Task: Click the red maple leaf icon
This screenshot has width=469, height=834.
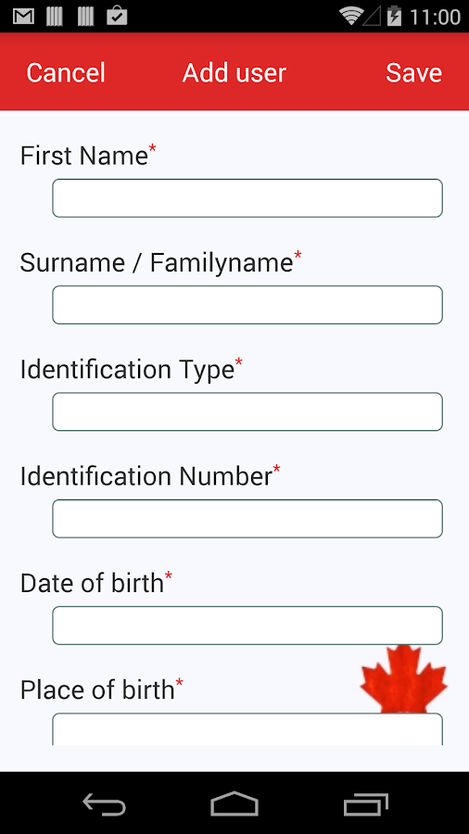Action: tap(403, 678)
